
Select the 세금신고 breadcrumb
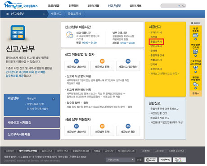click(x=56, y=14)
